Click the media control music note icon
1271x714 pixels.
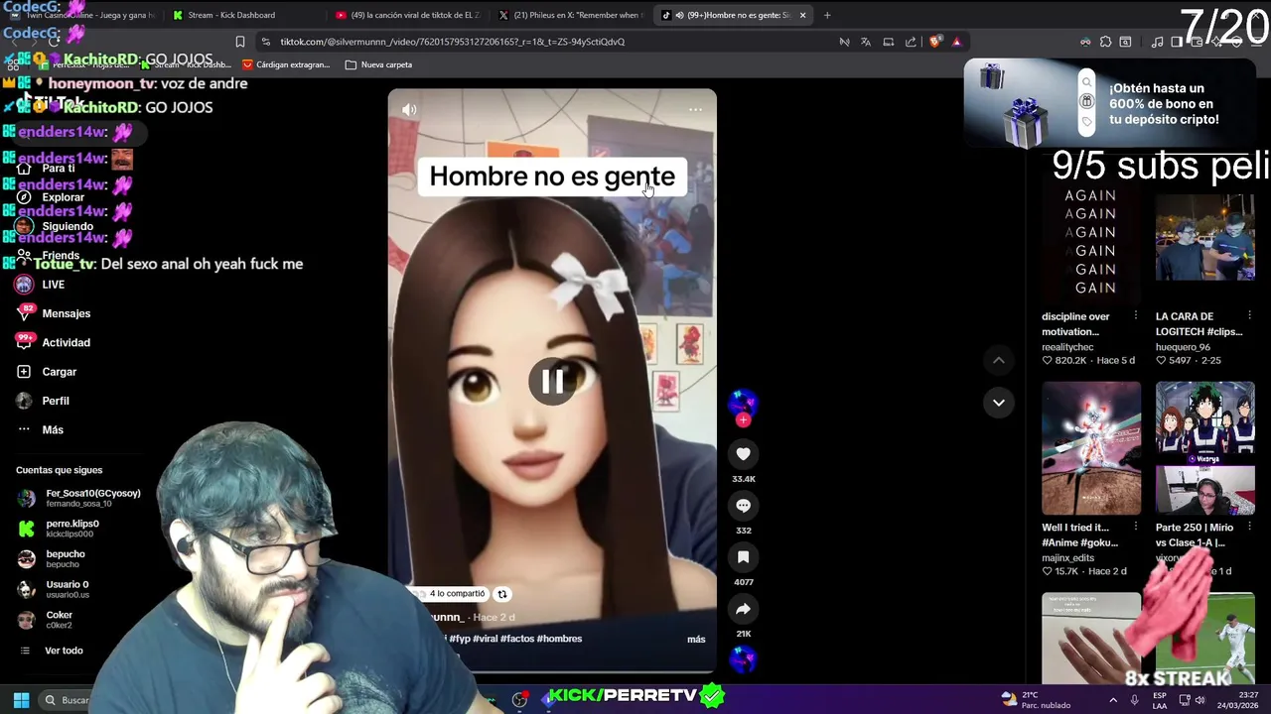1157,42
